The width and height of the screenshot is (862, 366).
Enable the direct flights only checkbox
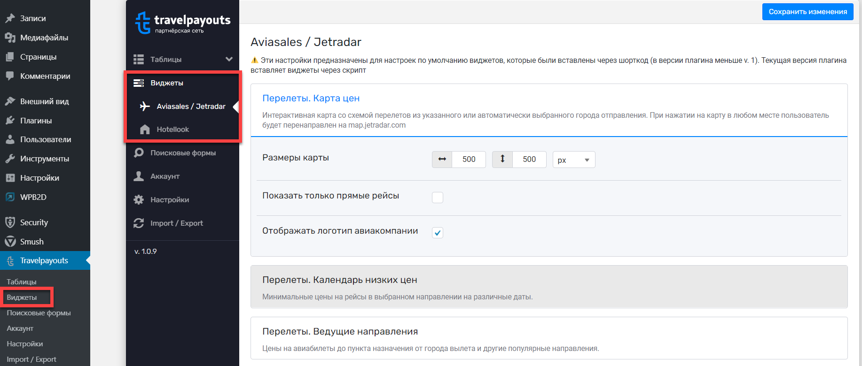point(438,197)
